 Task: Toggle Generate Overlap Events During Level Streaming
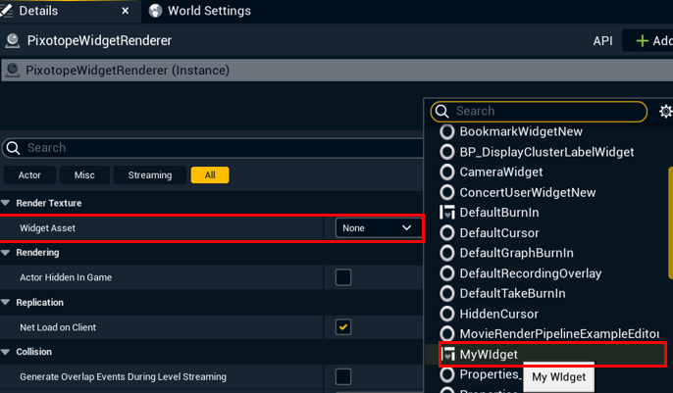pos(343,376)
